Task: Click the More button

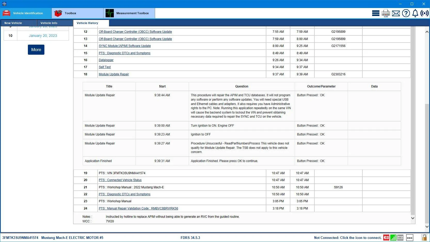Action: [x=36, y=50]
